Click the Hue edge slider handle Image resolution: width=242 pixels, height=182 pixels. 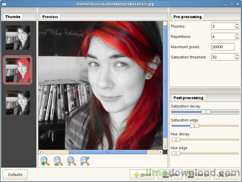coord(176,153)
